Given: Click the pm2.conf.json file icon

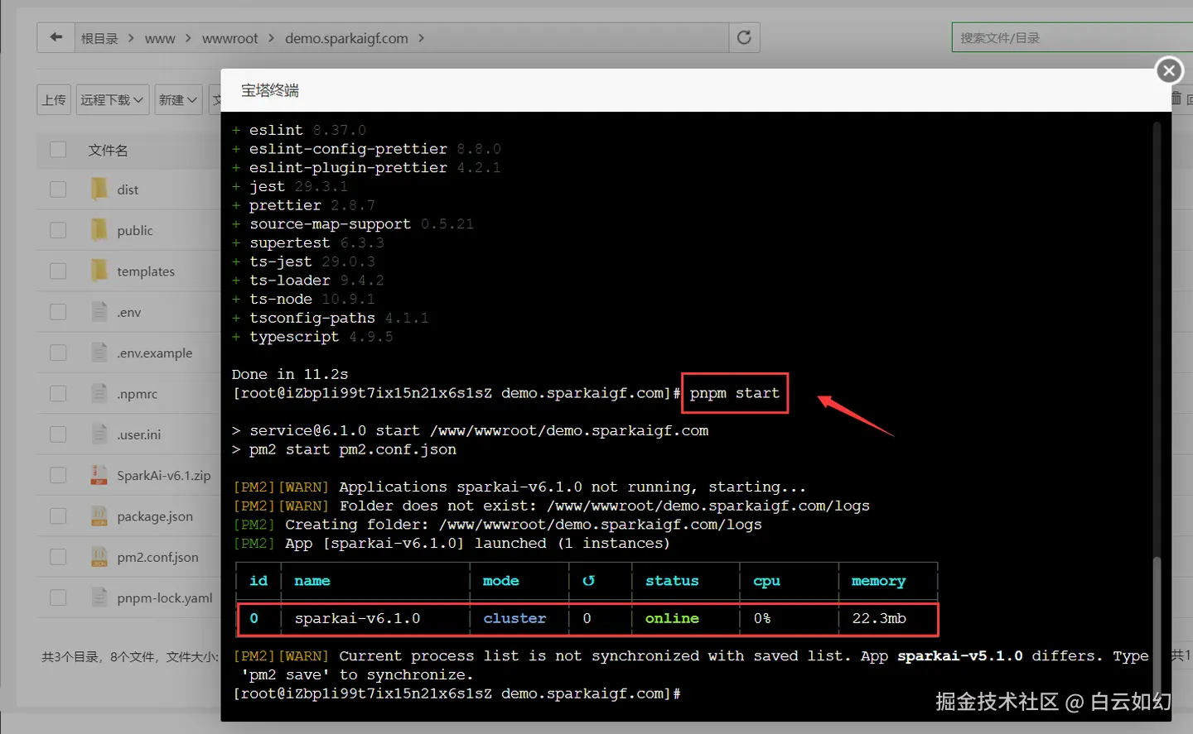Looking at the screenshot, I should click(99, 556).
